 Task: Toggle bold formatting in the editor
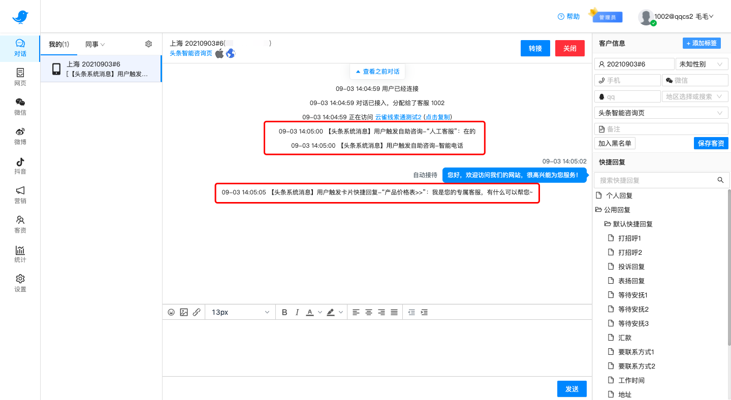coord(284,312)
